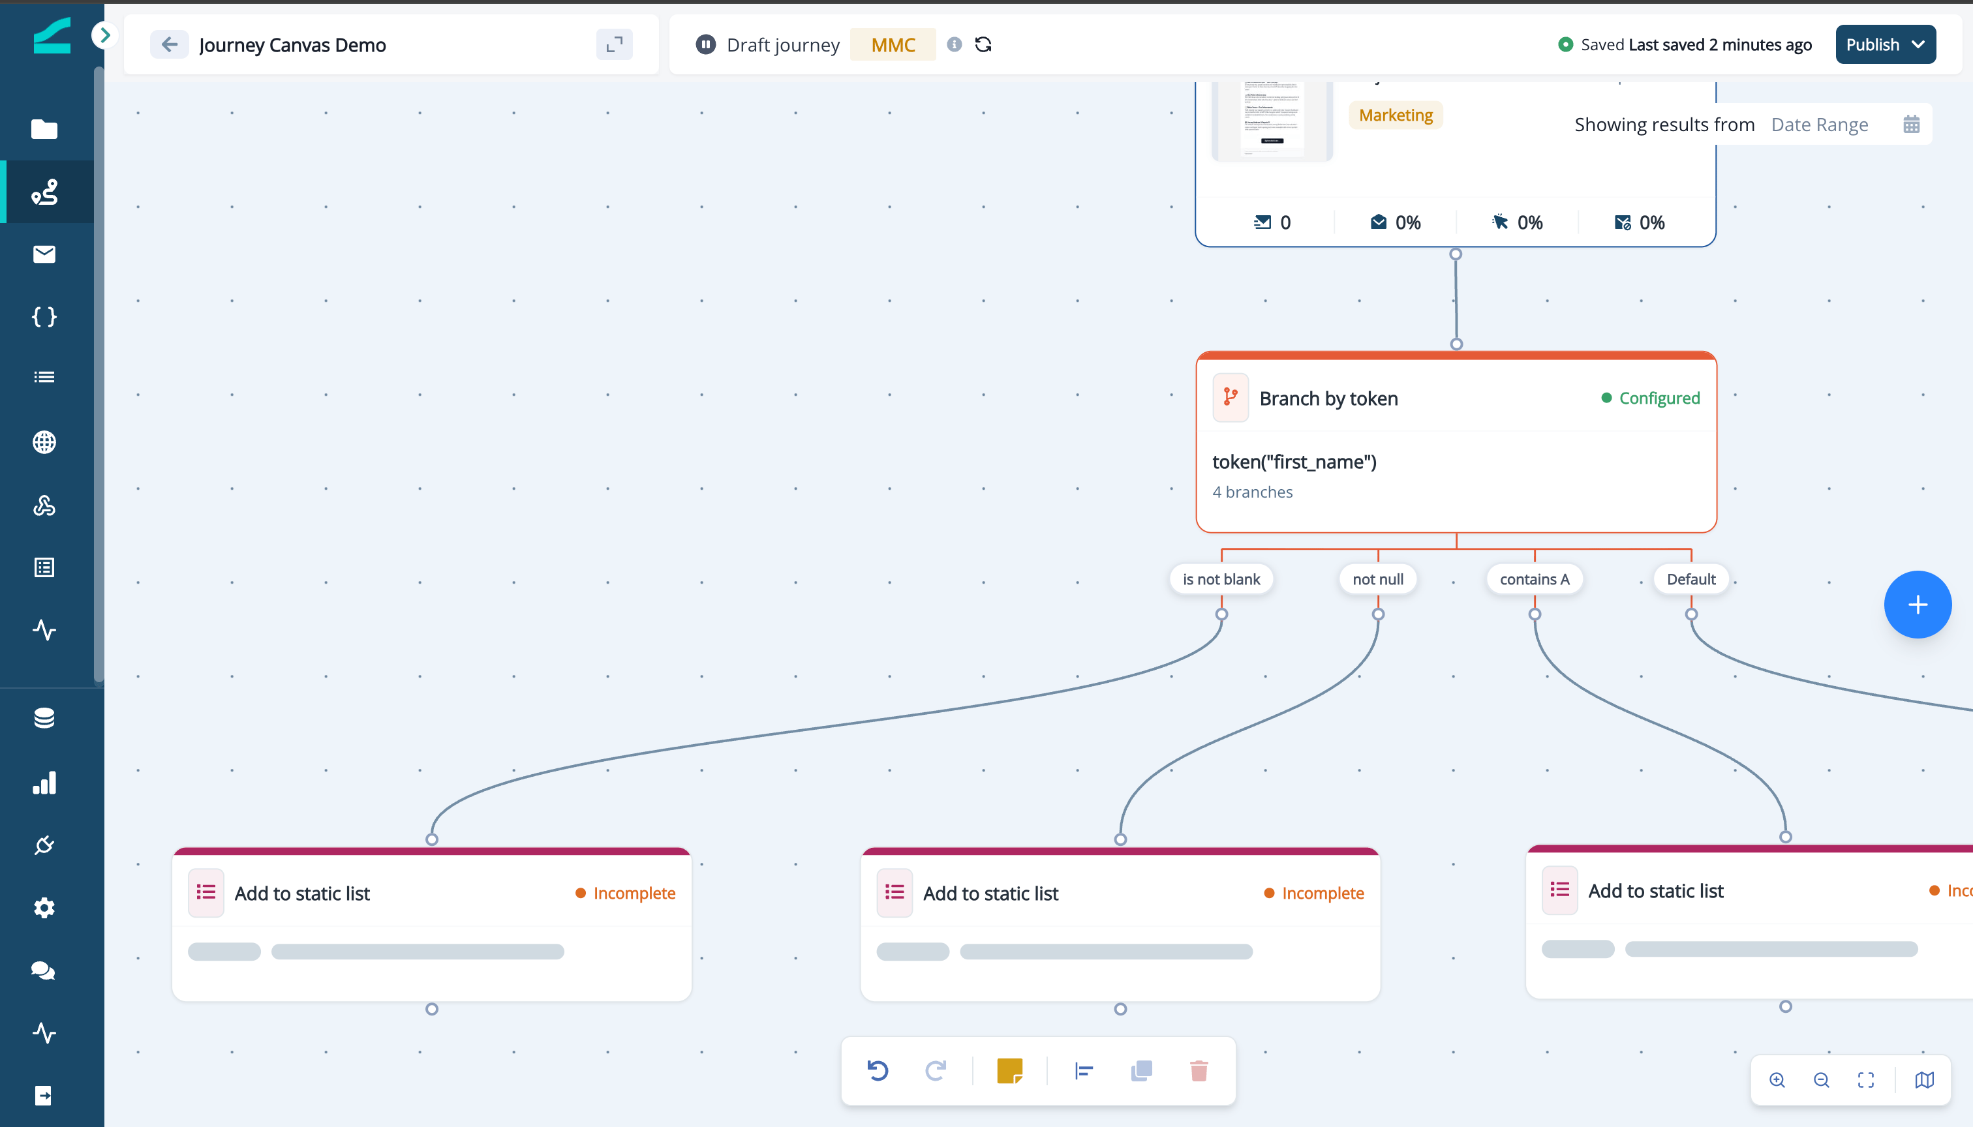Open the plug integrations icon in the sidebar
1973x1127 pixels.
tap(44, 845)
